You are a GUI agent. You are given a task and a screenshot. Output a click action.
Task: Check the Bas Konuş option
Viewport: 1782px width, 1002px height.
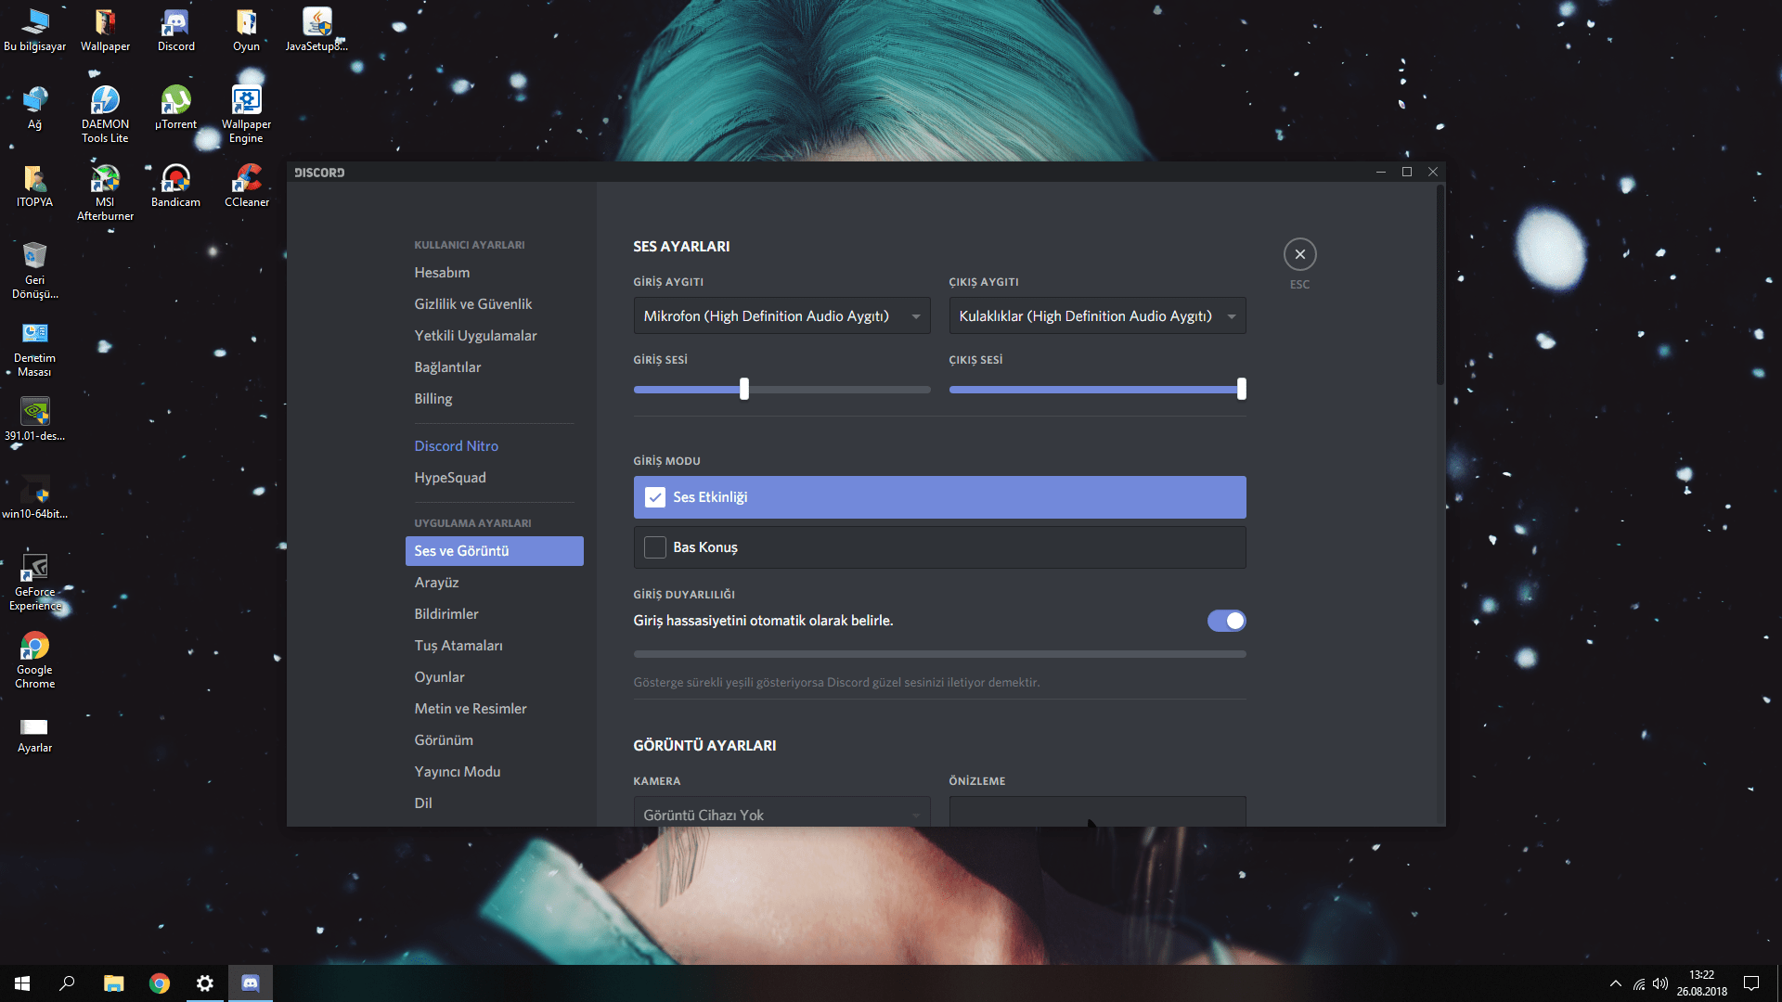pos(655,547)
